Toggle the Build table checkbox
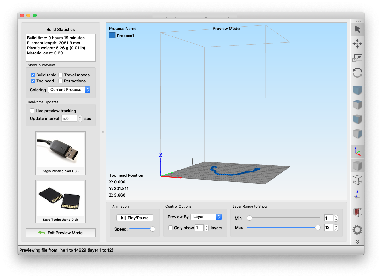Viewport: 382px width, 278px height. tap(32, 75)
